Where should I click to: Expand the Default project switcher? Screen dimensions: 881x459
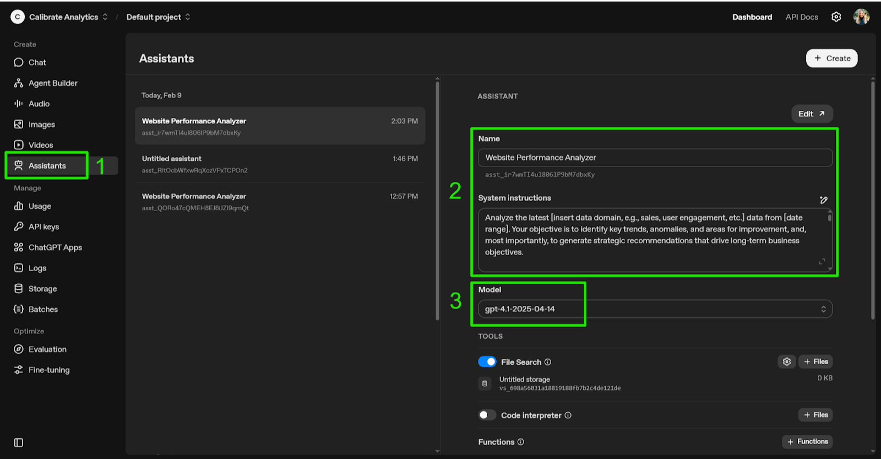pos(188,17)
